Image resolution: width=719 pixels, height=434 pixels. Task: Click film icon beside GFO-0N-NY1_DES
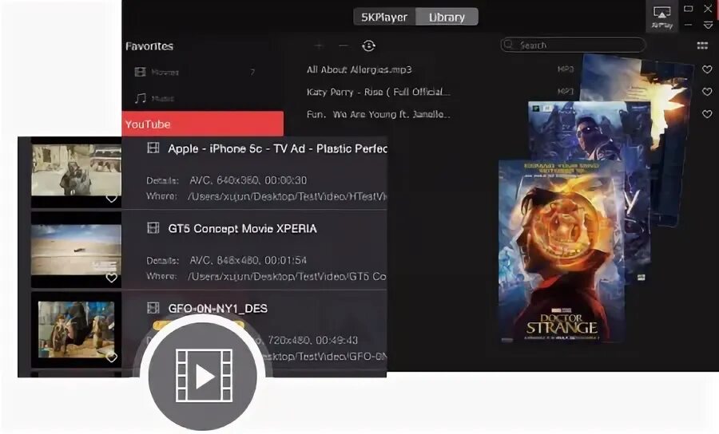click(x=153, y=308)
